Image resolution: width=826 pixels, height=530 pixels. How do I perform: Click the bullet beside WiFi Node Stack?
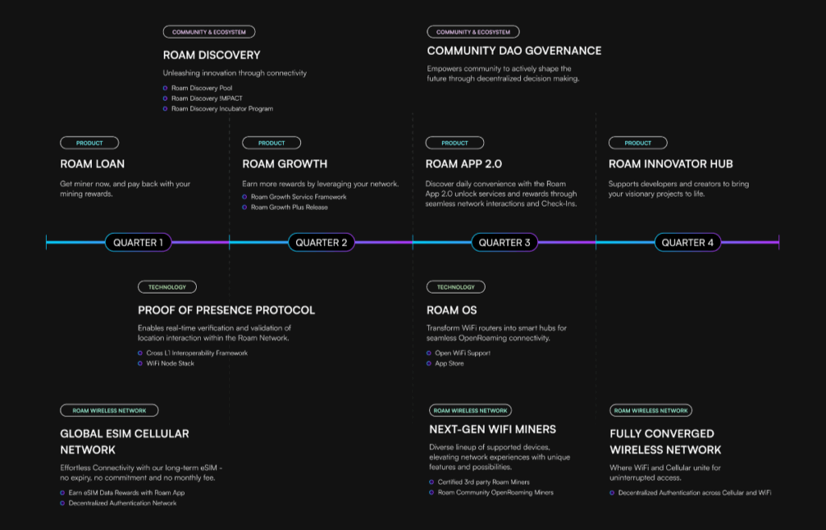point(140,364)
